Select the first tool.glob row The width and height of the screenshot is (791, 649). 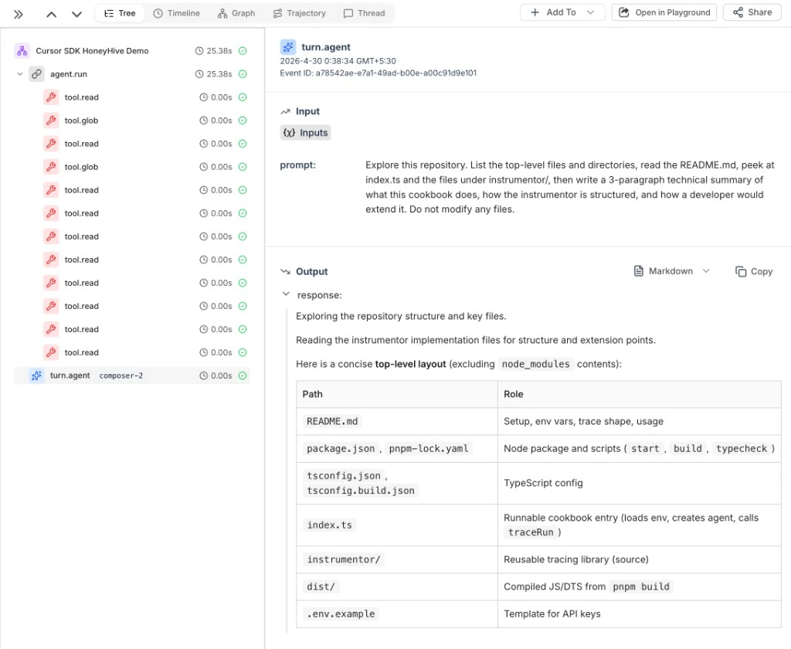click(x=132, y=121)
